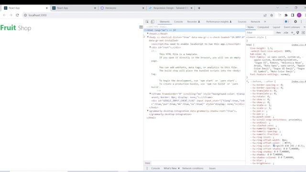Image resolution: width=306 pixels, height=172 pixels.
Task: Open index.css link for ::before ::after rule
Action: click(x=298, y=82)
